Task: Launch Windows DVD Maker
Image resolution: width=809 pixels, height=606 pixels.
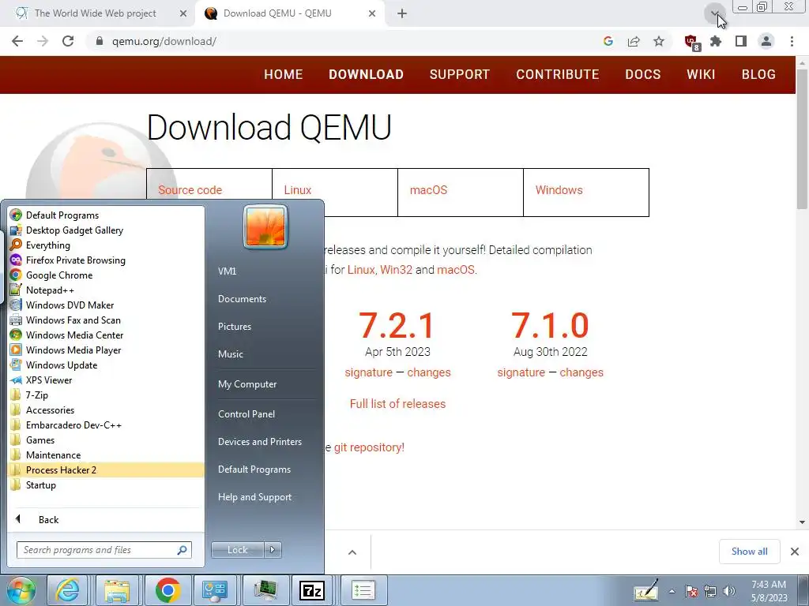Action: [62, 305]
